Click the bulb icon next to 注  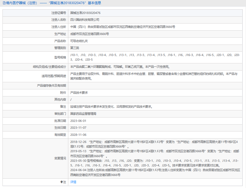click(x=61, y=182)
